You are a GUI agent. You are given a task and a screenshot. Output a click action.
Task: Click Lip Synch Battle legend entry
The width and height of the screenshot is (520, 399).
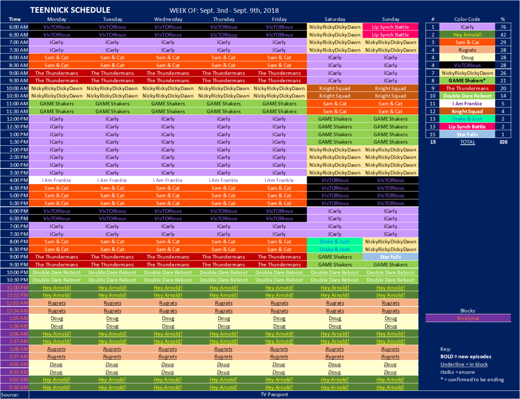467,127
